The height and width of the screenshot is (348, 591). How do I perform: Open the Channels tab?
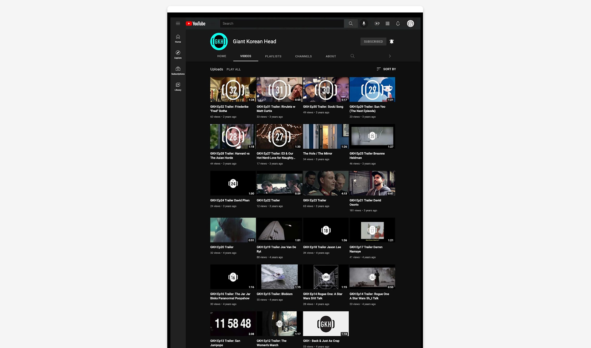(304, 56)
